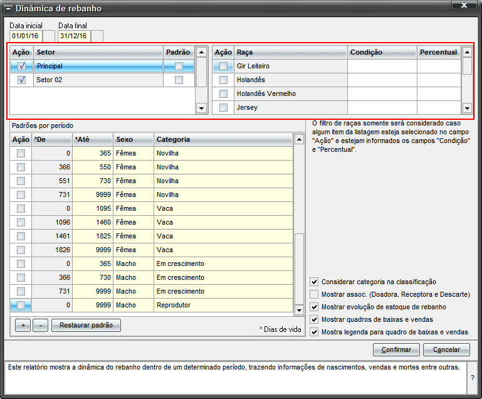Click the Condição column header
The image size is (482, 399).
[382, 52]
